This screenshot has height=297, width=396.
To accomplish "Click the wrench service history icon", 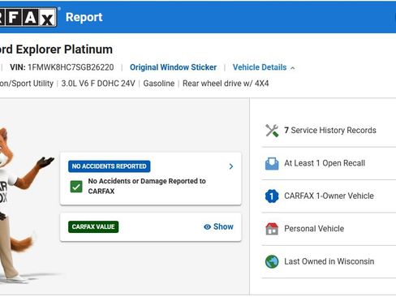I will click(272, 131).
